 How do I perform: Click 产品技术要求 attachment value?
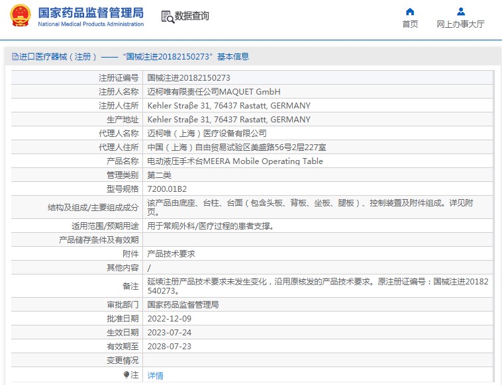click(171, 254)
